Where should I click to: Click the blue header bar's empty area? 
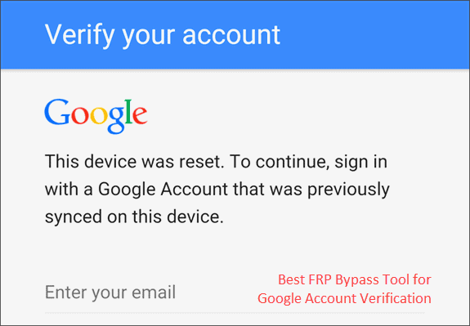click(x=374, y=35)
